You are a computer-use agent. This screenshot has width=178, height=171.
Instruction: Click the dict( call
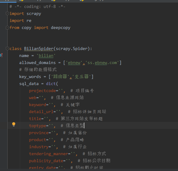52,84
